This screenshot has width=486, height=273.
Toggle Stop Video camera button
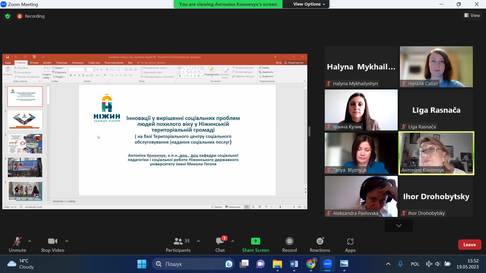click(52, 241)
